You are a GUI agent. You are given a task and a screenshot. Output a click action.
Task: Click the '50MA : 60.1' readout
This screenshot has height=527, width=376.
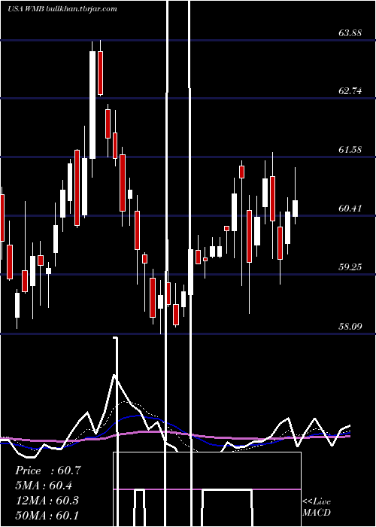(x=47, y=515)
